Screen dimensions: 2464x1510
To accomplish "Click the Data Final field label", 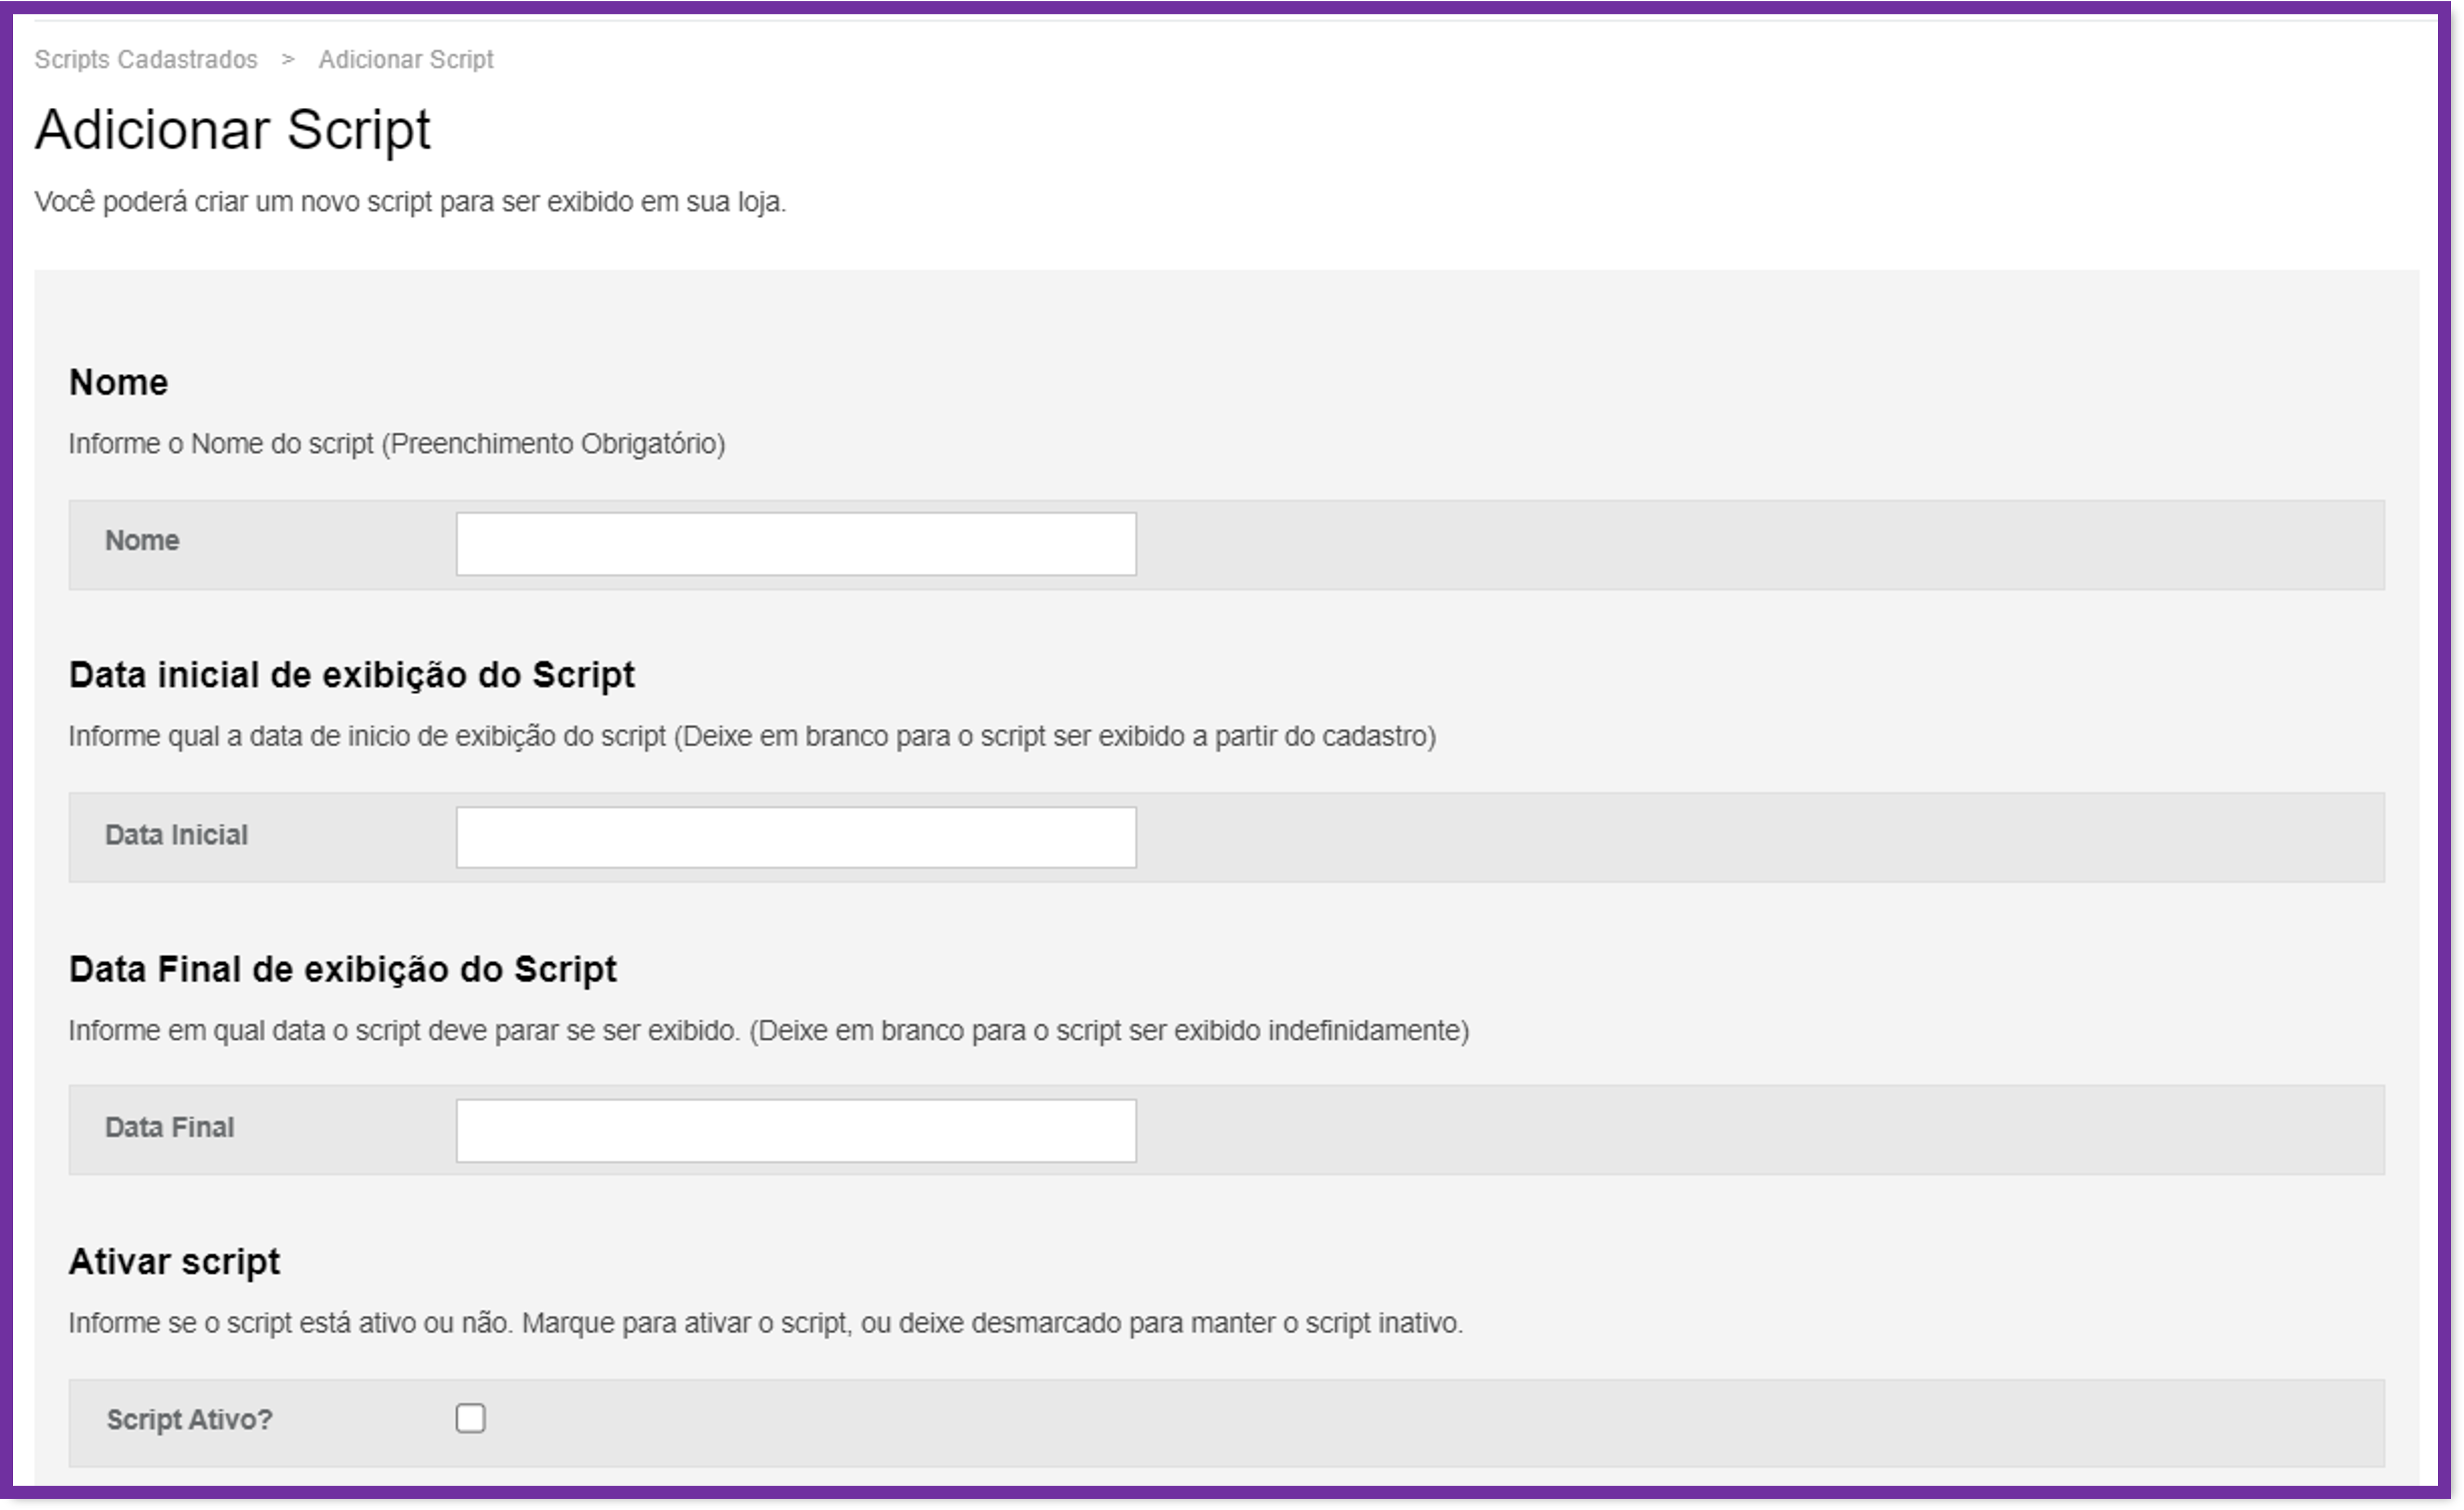I will tap(170, 1127).
